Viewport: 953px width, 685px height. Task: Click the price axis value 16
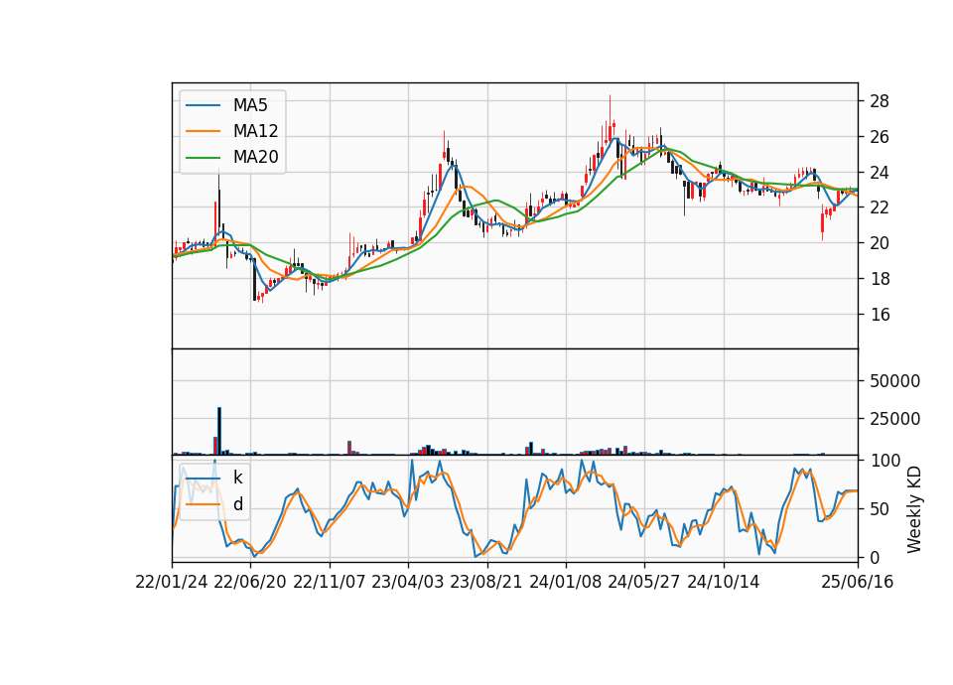(x=880, y=315)
